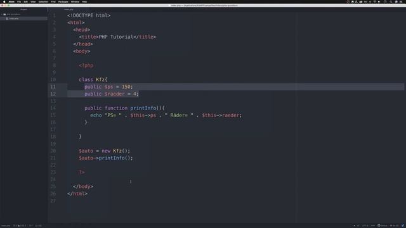Click line number 20 in gutter
Image resolution: width=406 pixels, height=228 pixels.
pyautogui.click(x=53, y=151)
